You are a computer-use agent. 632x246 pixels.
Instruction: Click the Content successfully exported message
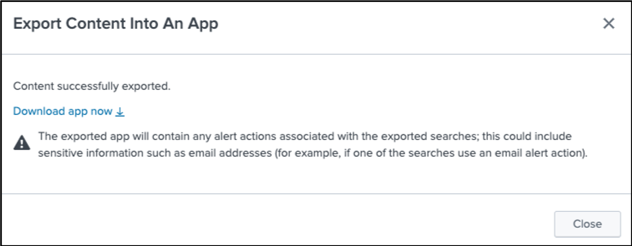pyautogui.click(x=92, y=86)
